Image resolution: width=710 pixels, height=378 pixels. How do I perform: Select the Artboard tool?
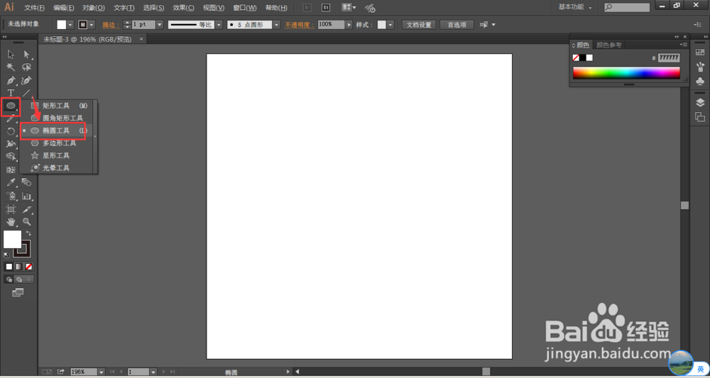pos(11,209)
